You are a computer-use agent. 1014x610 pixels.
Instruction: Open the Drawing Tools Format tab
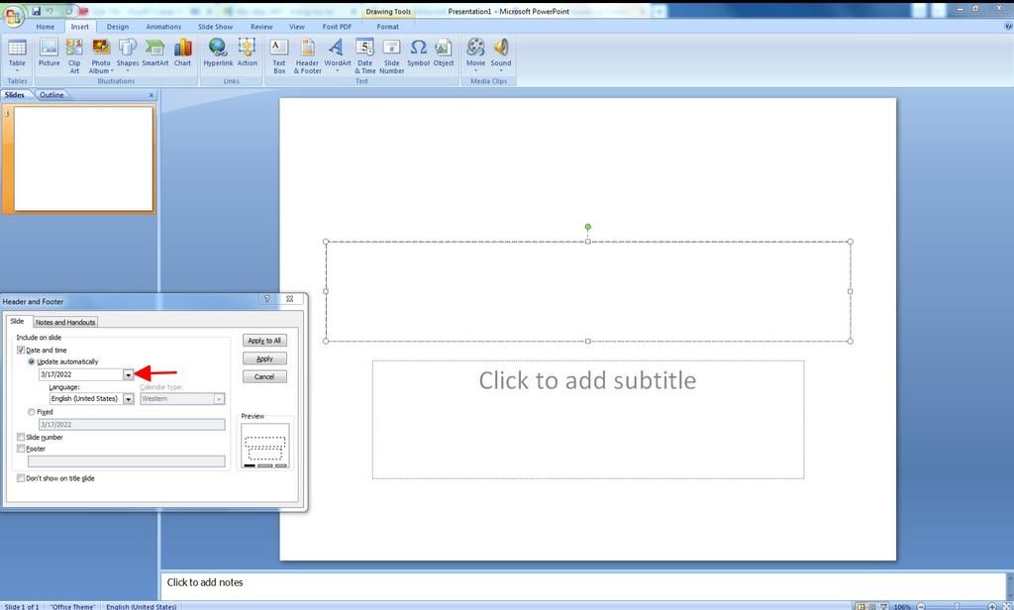(x=388, y=27)
